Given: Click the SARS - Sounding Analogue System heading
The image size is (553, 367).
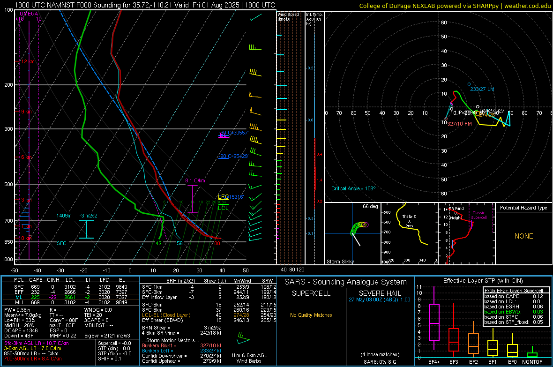Looking at the screenshot, I should [x=345, y=282].
